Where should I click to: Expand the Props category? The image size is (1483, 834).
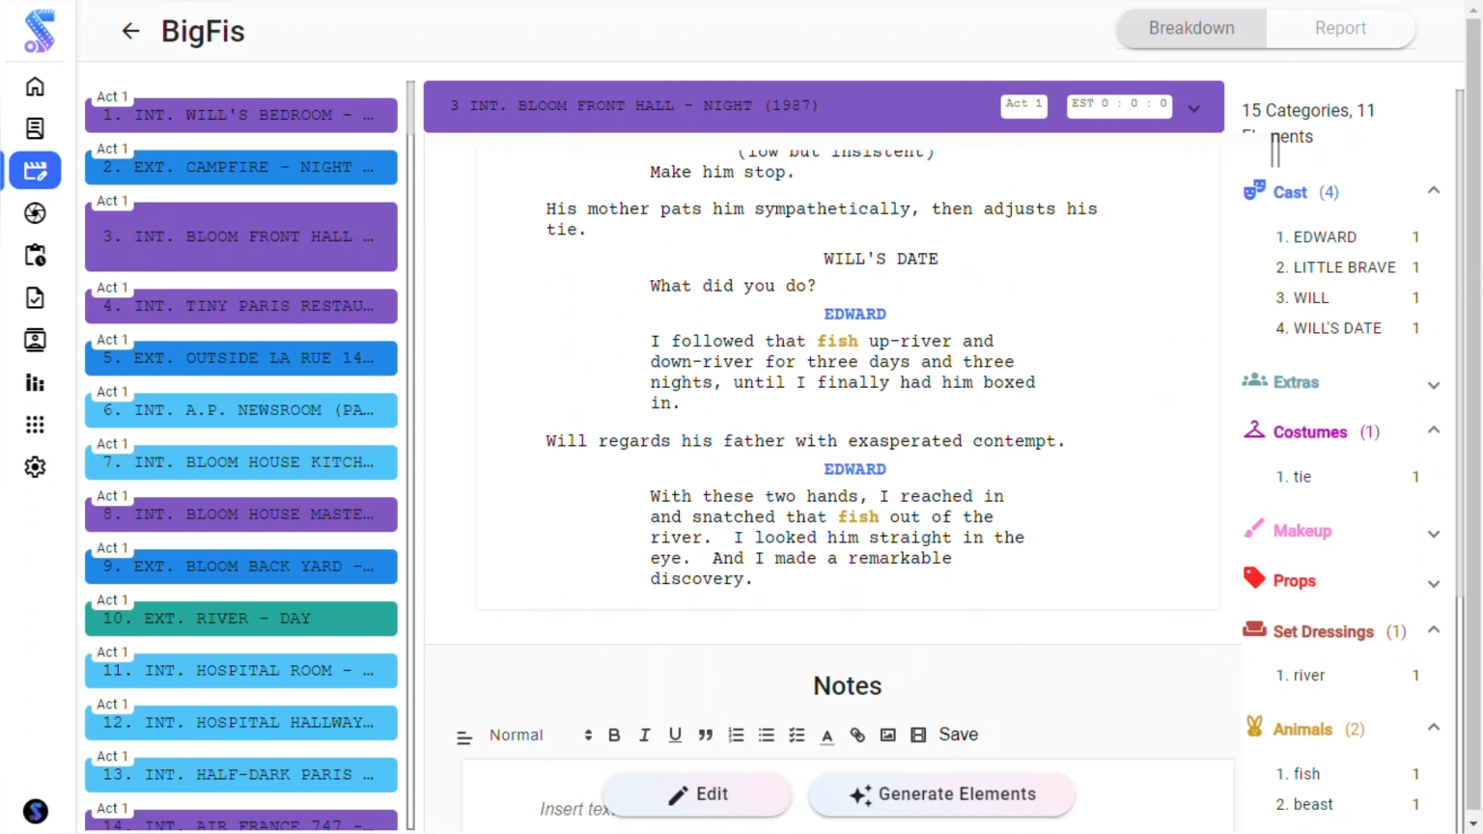point(1434,583)
